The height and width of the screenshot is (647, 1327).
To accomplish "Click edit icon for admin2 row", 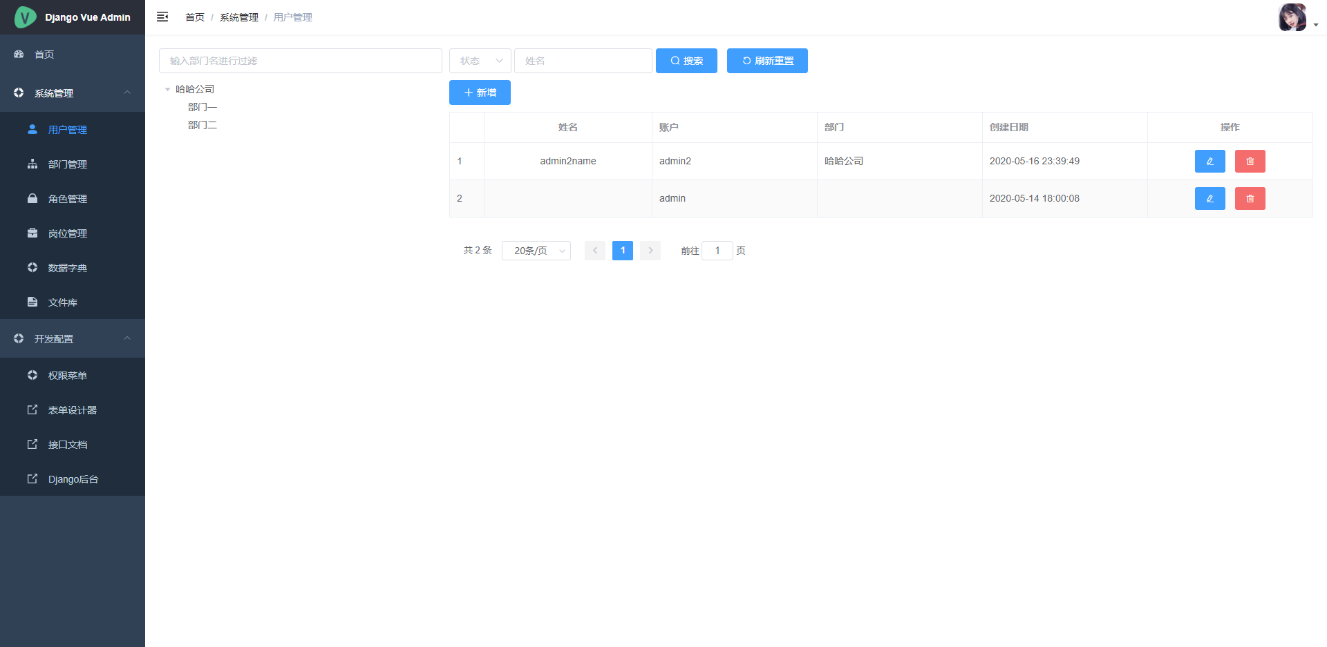I will click(1210, 162).
